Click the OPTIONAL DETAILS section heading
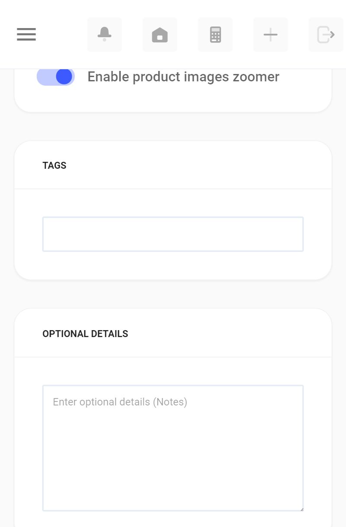The height and width of the screenshot is (527, 346). click(x=85, y=334)
